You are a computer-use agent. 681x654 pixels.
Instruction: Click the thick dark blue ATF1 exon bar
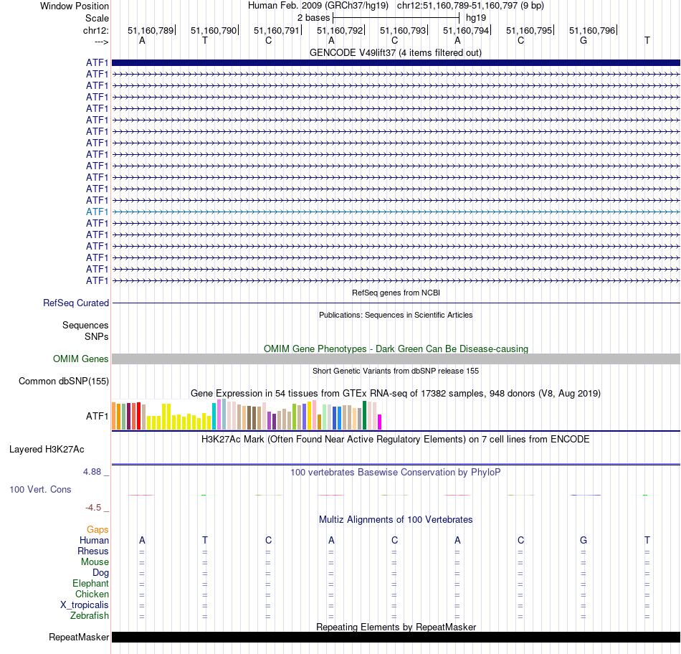(396, 62)
